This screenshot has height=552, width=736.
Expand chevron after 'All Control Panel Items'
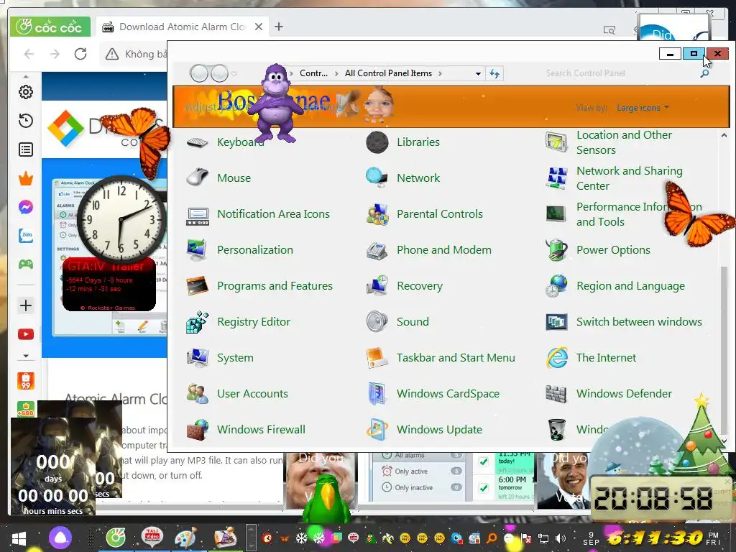(440, 73)
